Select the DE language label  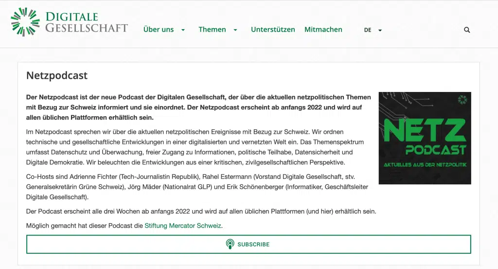(x=368, y=30)
